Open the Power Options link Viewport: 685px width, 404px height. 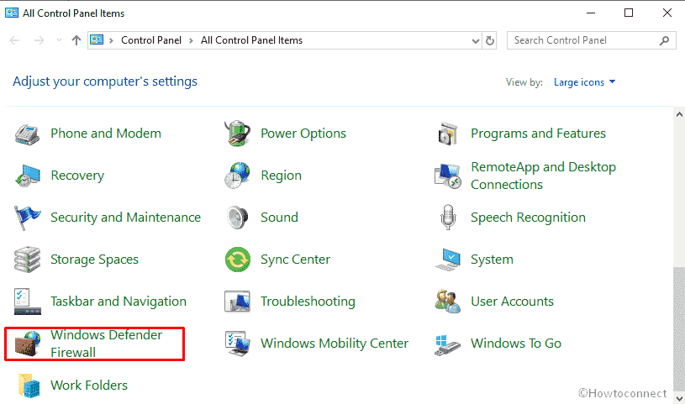click(x=303, y=134)
